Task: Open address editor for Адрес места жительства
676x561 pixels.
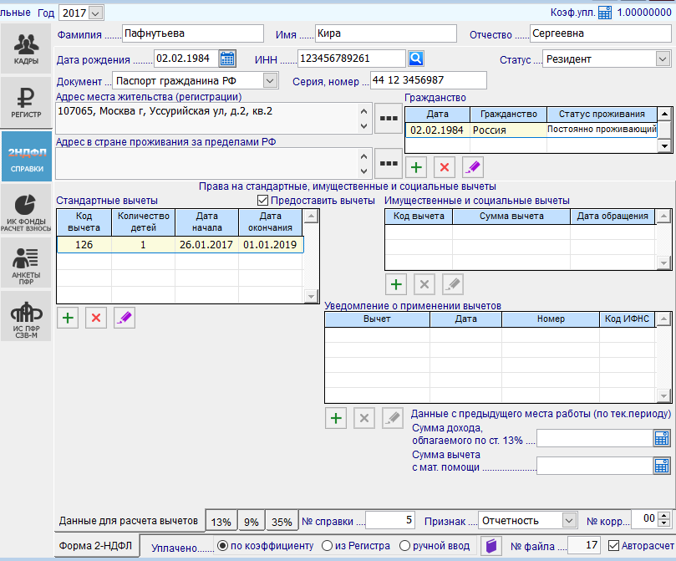Action: tap(389, 118)
